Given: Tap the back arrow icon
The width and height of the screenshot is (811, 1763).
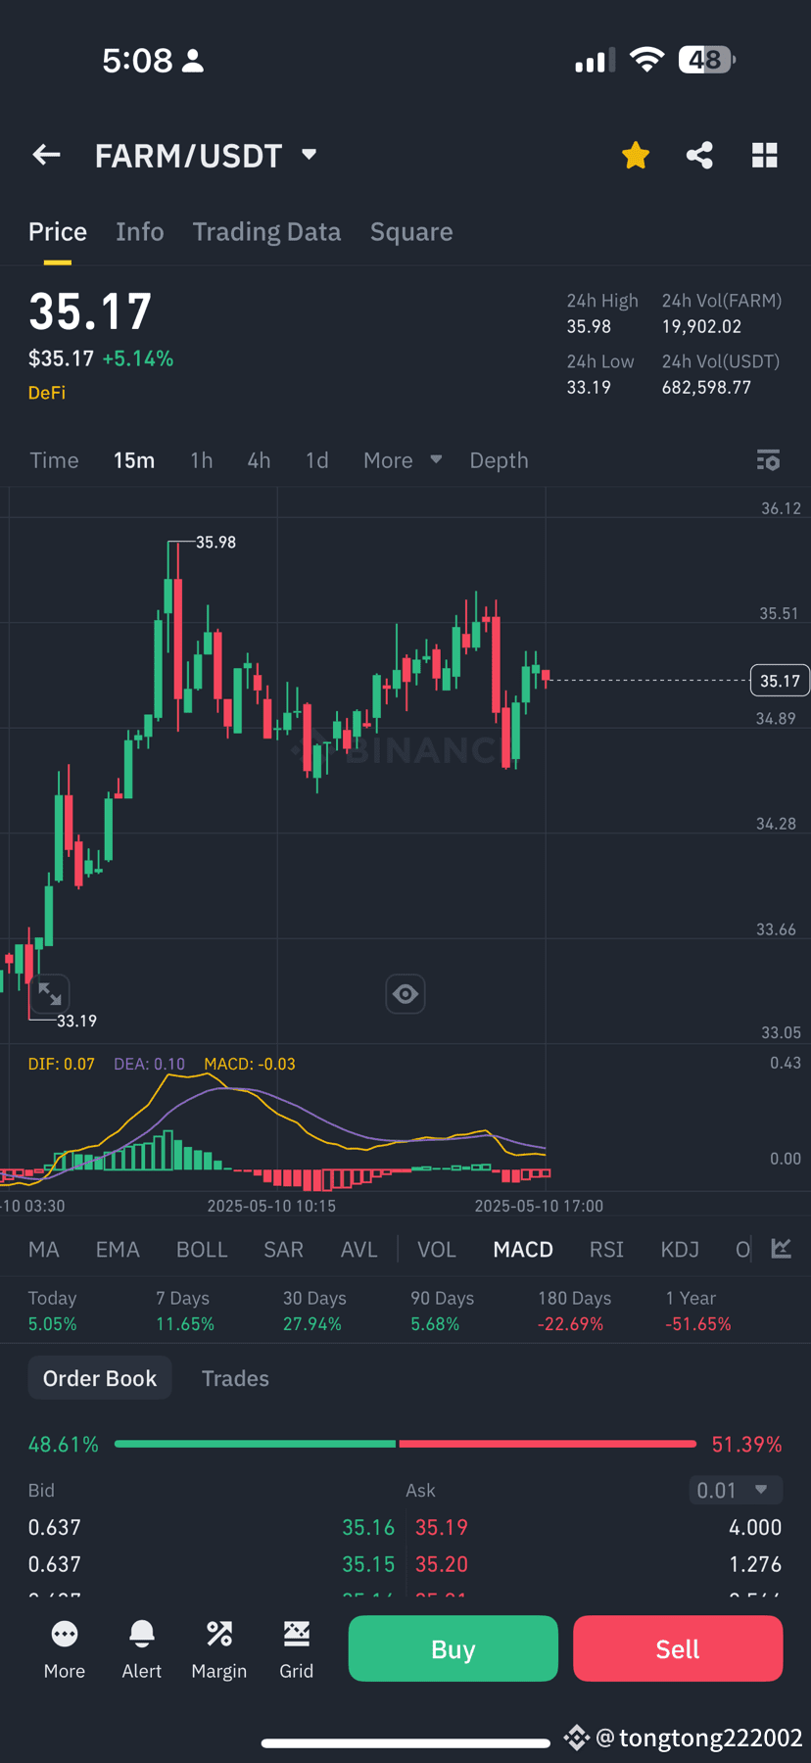Looking at the screenshot, I should pos(46,155).
